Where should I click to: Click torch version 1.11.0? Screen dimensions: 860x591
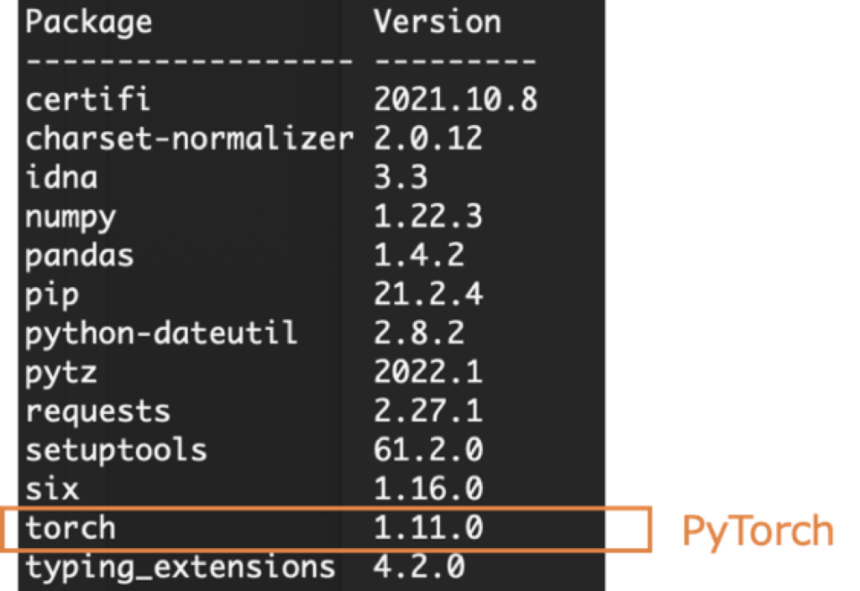427,527
